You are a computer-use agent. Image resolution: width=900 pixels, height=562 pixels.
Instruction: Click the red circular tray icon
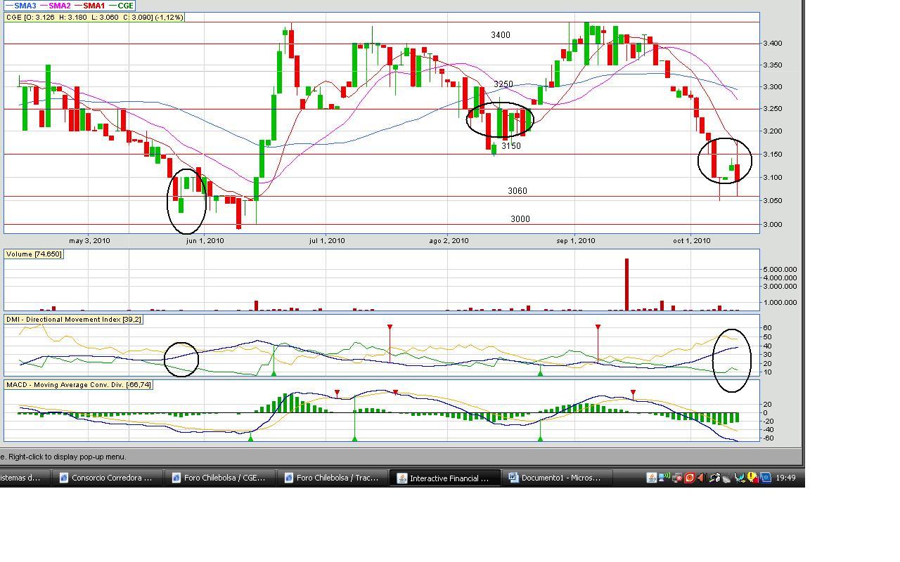click(690, 478)
